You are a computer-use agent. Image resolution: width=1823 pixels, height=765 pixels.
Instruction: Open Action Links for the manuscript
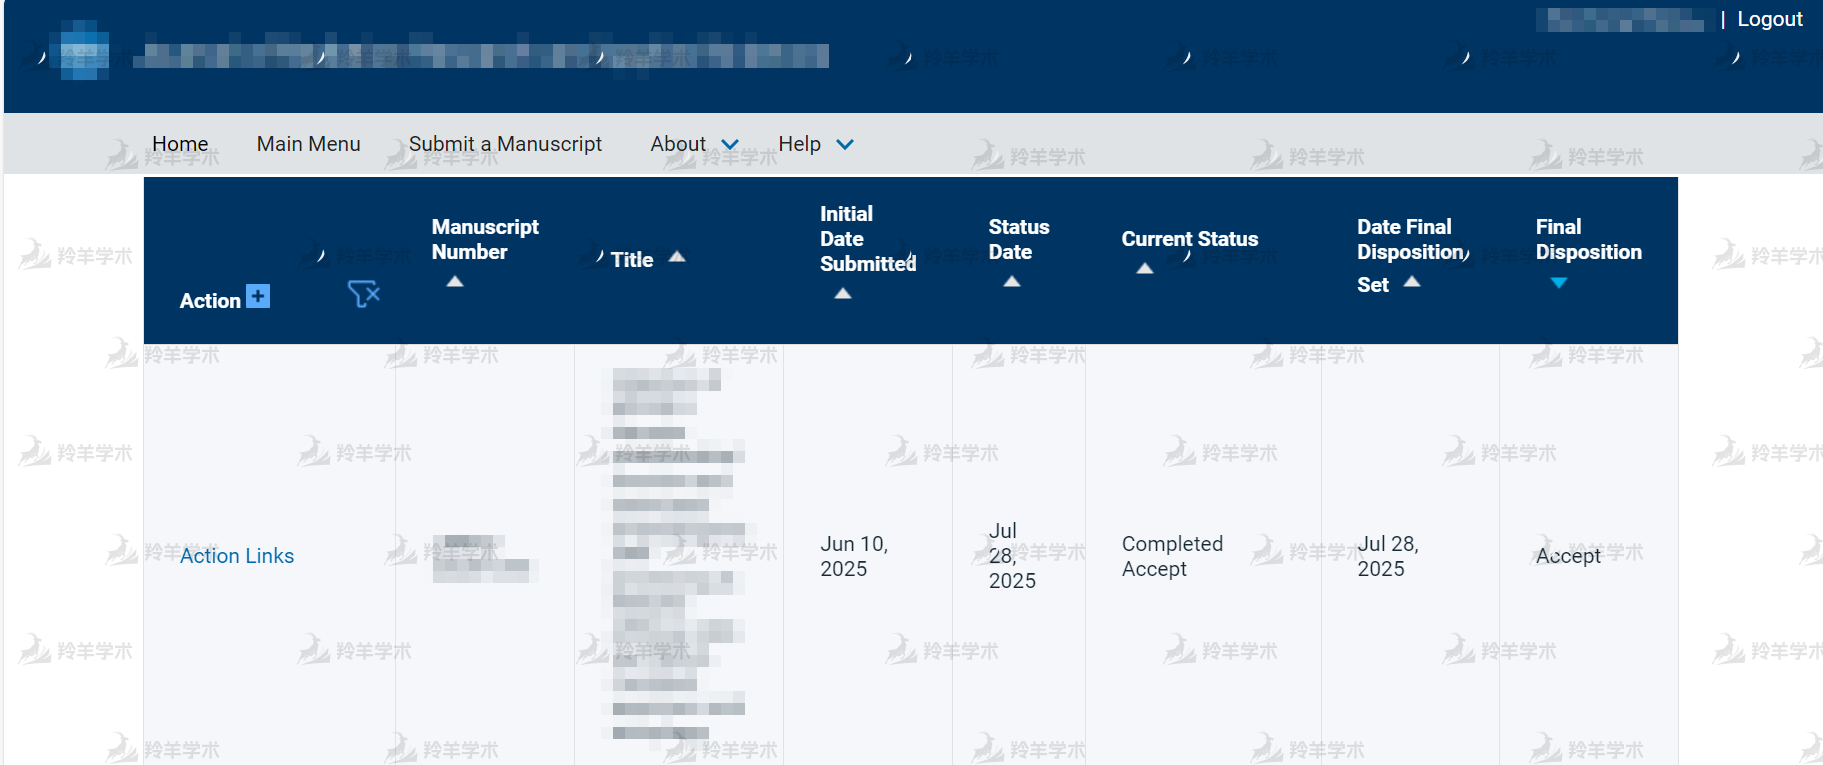237,556
